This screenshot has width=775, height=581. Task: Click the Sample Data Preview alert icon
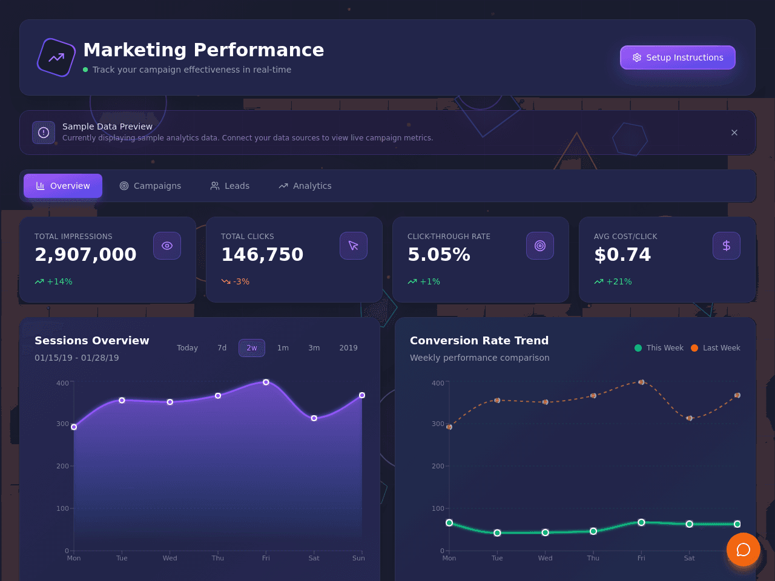tap(44, 133)
